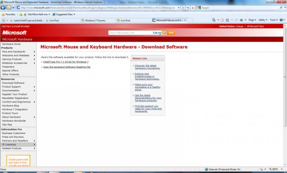Open the tab list dropdown arrow
The height and width of the screenshot is (173, 287).
[x=7, y=20]
